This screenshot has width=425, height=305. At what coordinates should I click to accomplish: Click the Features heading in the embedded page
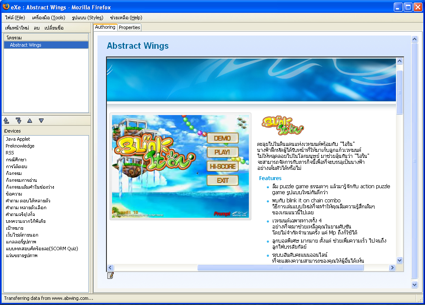(x=270, y=178)
